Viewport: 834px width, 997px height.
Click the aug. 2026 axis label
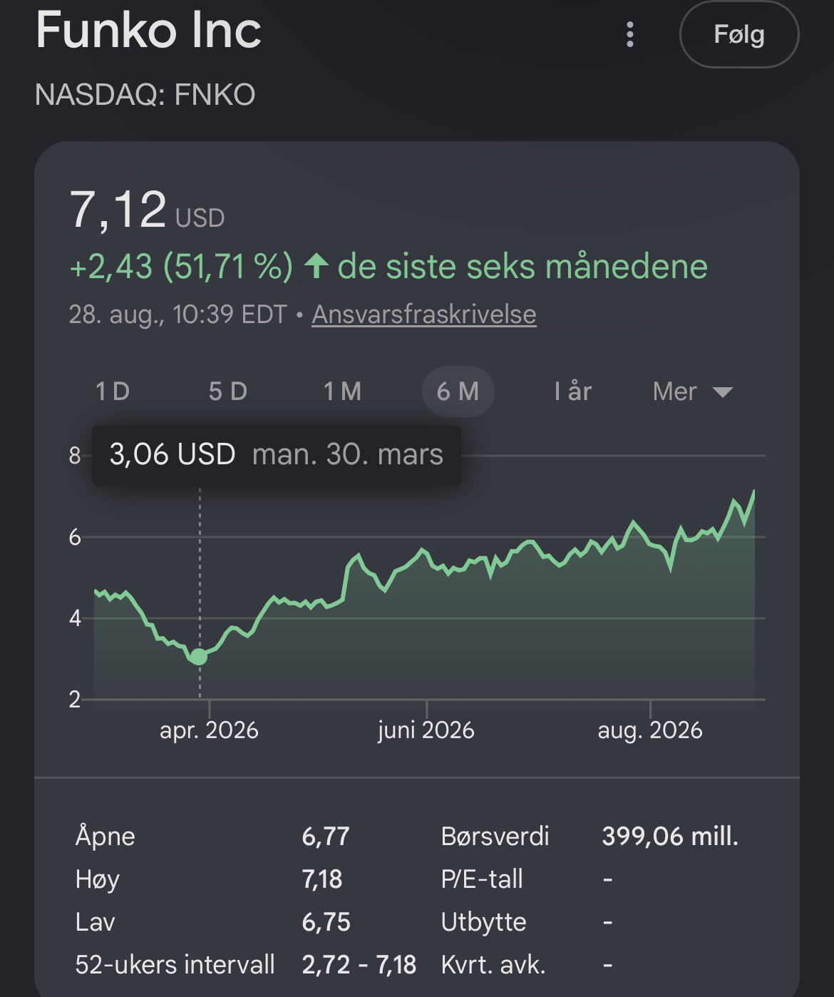650,730
